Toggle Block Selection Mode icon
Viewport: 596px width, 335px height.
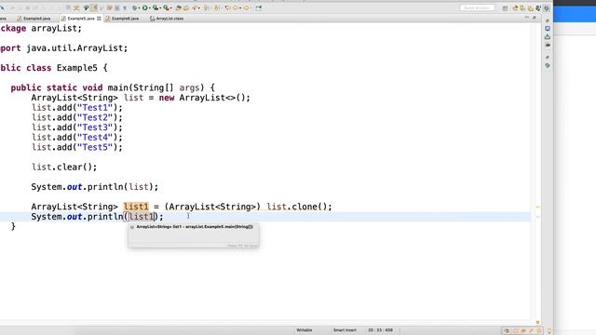116,7
